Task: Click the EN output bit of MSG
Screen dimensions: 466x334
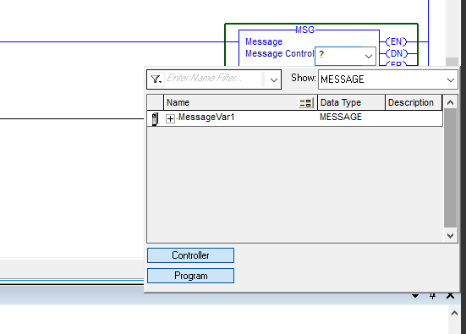Action: [x=396, y=41]
